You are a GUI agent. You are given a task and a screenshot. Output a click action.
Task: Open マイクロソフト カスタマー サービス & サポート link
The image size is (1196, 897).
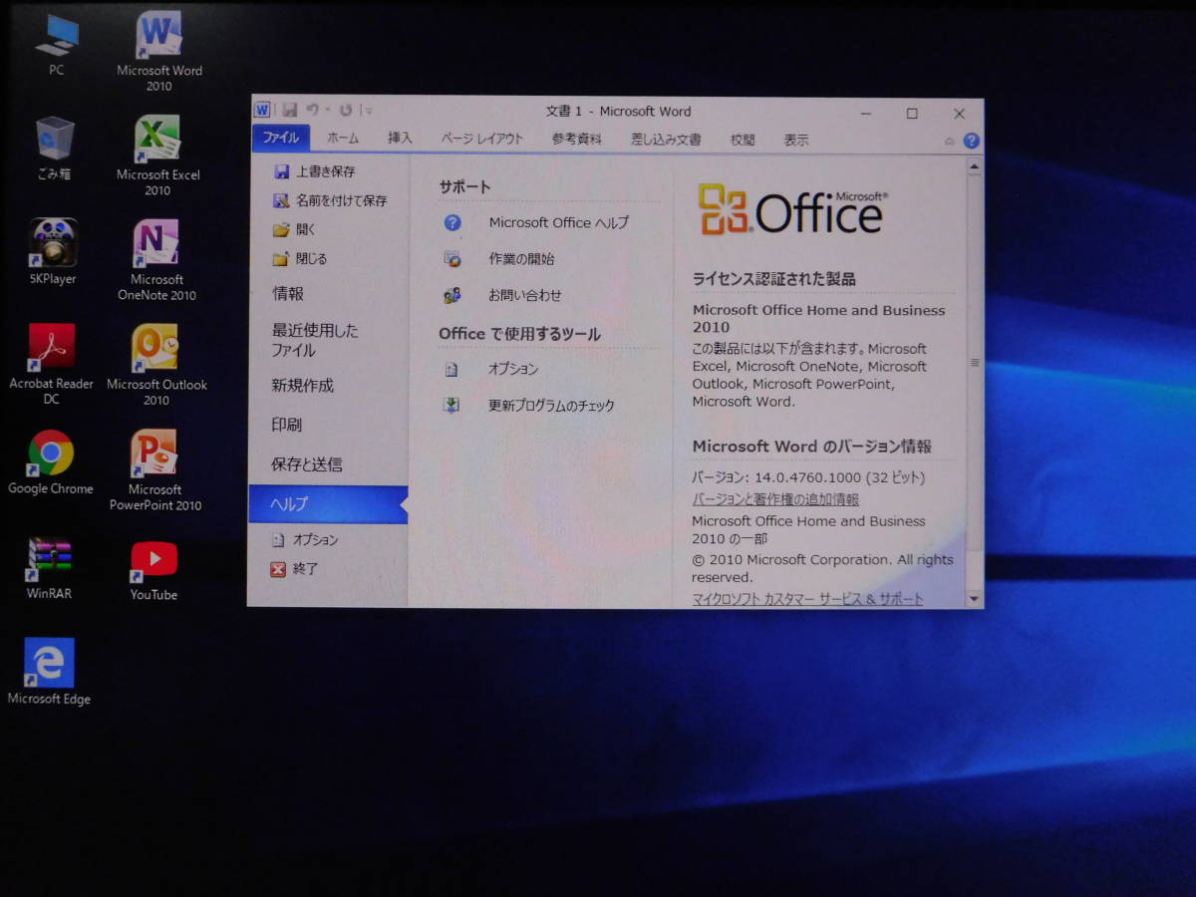pos(807,599)
